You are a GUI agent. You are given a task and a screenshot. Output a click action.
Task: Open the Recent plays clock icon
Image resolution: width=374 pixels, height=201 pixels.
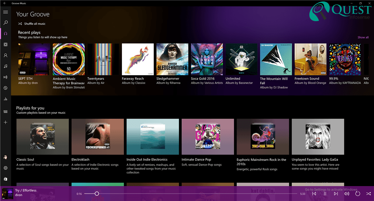pyautogui.click(x=5, y=88)
